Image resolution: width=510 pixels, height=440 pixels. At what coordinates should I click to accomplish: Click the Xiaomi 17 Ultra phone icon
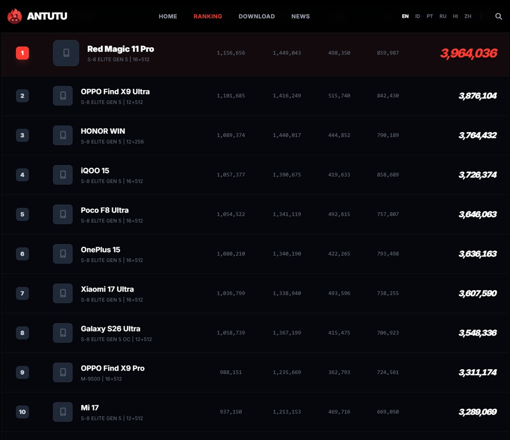click(x=63, y=293)
